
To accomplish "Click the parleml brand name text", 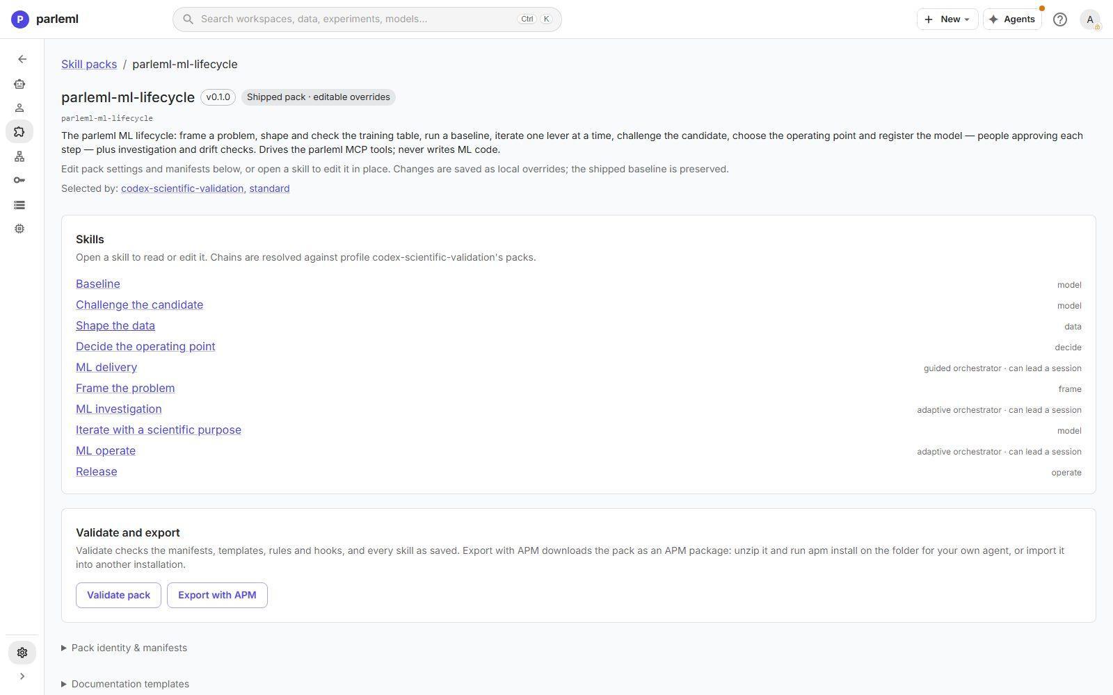I will tap(57, 19).
